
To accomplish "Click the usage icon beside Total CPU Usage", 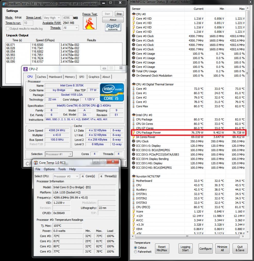I will point(134,71).
